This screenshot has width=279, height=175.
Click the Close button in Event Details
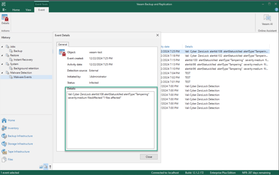click(149, 157)
